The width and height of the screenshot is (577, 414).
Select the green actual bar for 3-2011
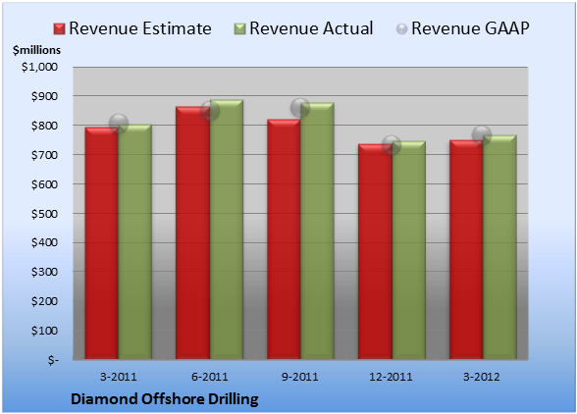click(135, 241)
